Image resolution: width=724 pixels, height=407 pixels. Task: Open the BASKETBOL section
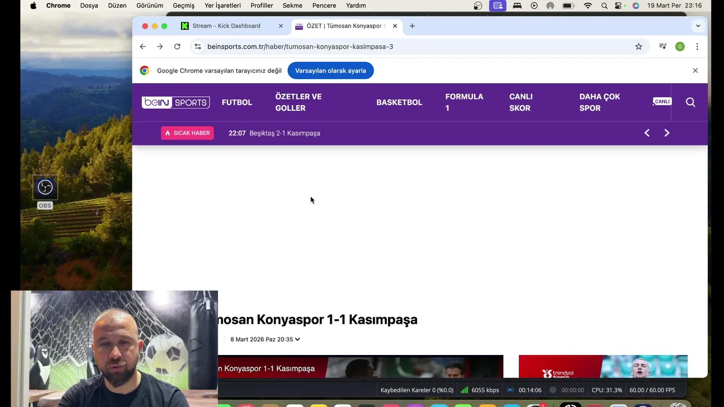(399, 102)
